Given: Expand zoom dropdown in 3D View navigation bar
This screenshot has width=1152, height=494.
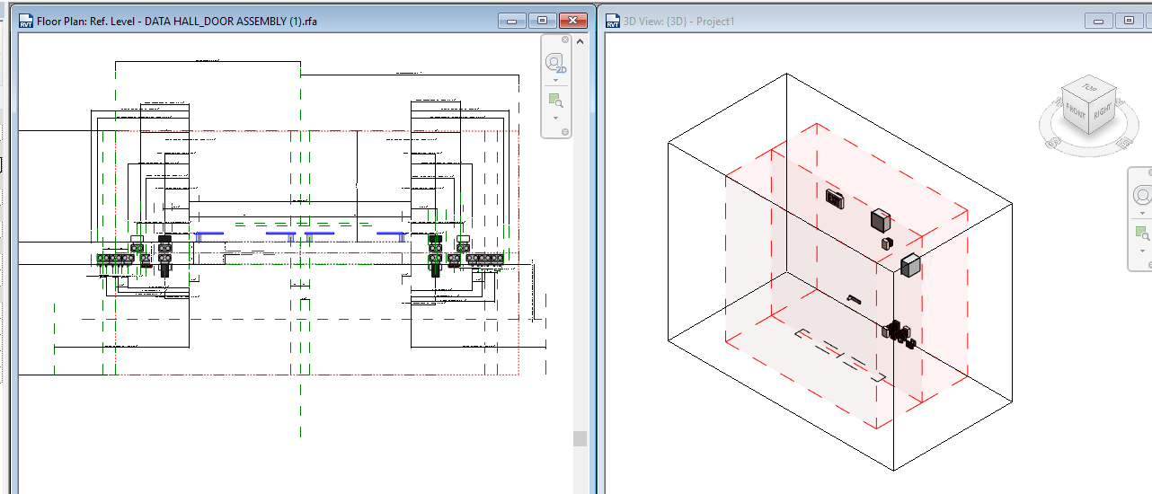Looking at the screenshot, I should (x=1143, y=251).
